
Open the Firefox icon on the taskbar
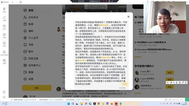[x=112, y=104]
